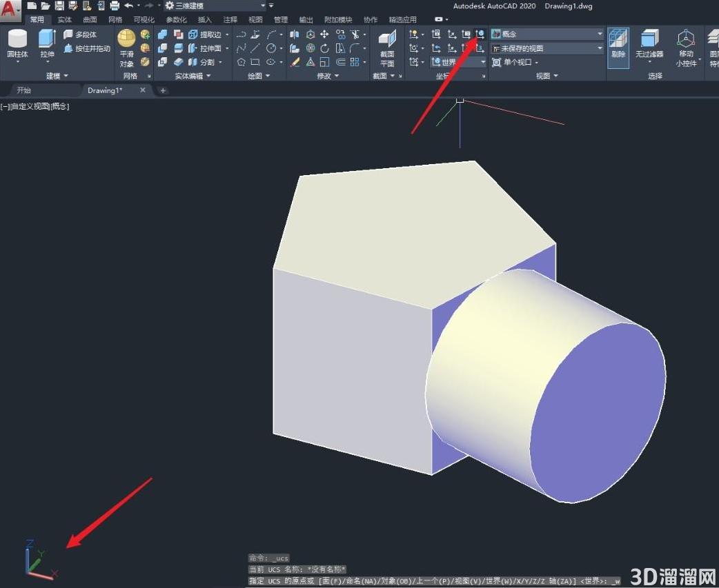Screen dimensions: 719x588
Task: Click the Extract Edges (提取边) tool
Action: [205, 34]
